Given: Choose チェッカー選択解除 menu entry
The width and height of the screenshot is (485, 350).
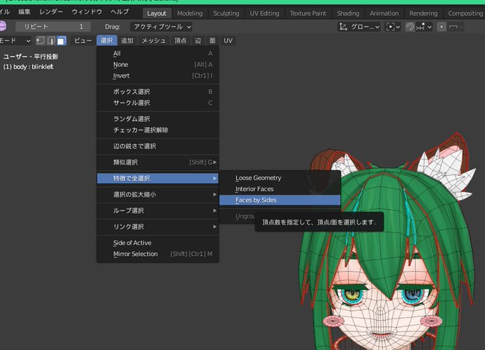Looking at the screenshot, I should tap(158, 130).
